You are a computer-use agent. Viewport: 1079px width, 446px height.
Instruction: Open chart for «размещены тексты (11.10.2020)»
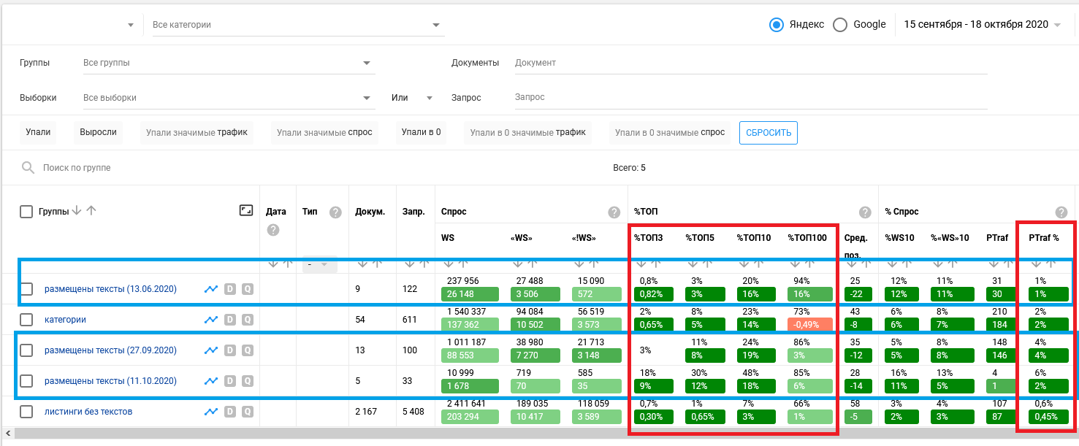pyautogui.click(x=211, y=381)
